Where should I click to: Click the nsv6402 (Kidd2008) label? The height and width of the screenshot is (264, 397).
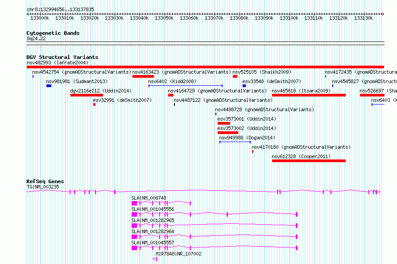(172, 81)
